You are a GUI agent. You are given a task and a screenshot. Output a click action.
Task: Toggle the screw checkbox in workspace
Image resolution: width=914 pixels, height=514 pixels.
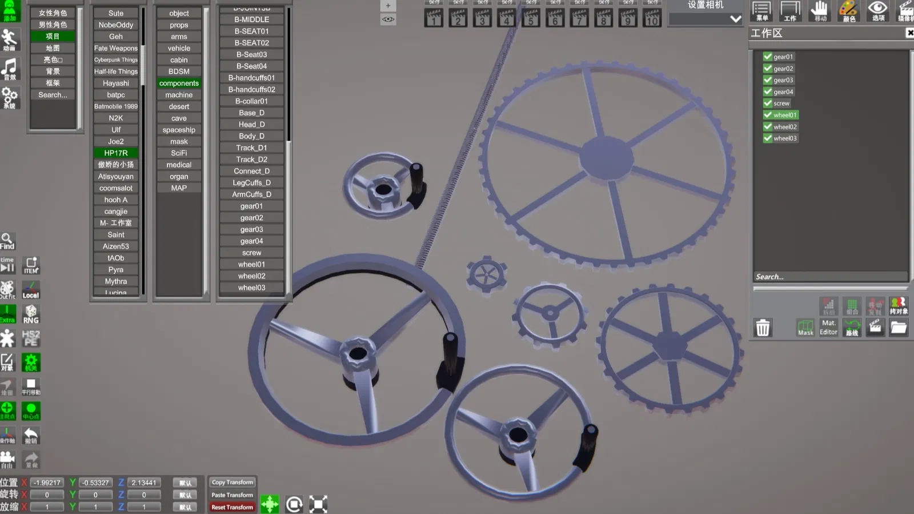pos(768,103)
